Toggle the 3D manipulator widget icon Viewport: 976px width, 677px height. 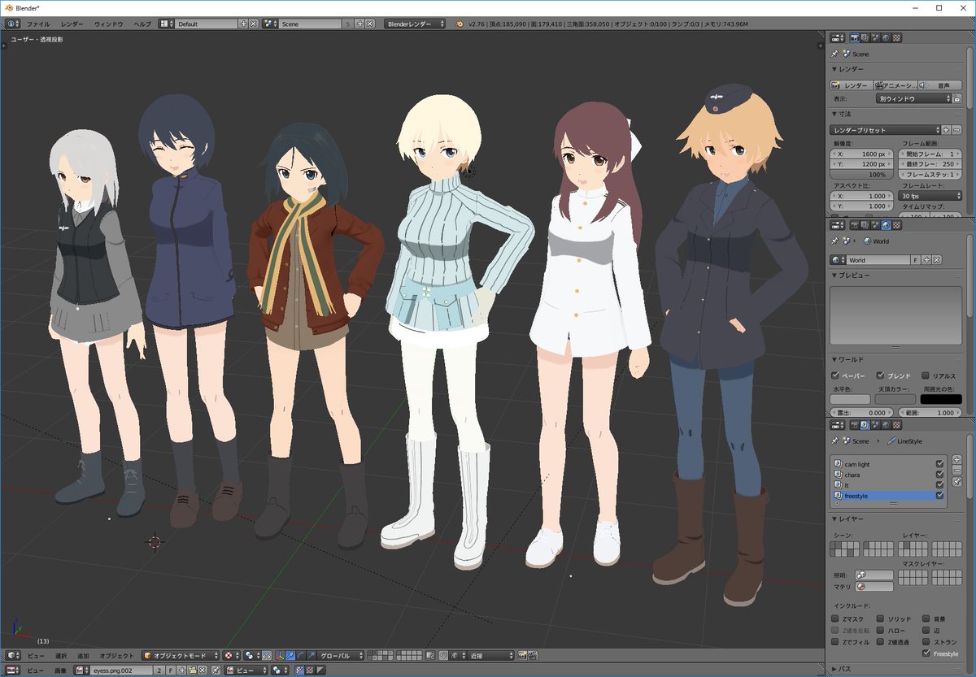coord(281,655)
